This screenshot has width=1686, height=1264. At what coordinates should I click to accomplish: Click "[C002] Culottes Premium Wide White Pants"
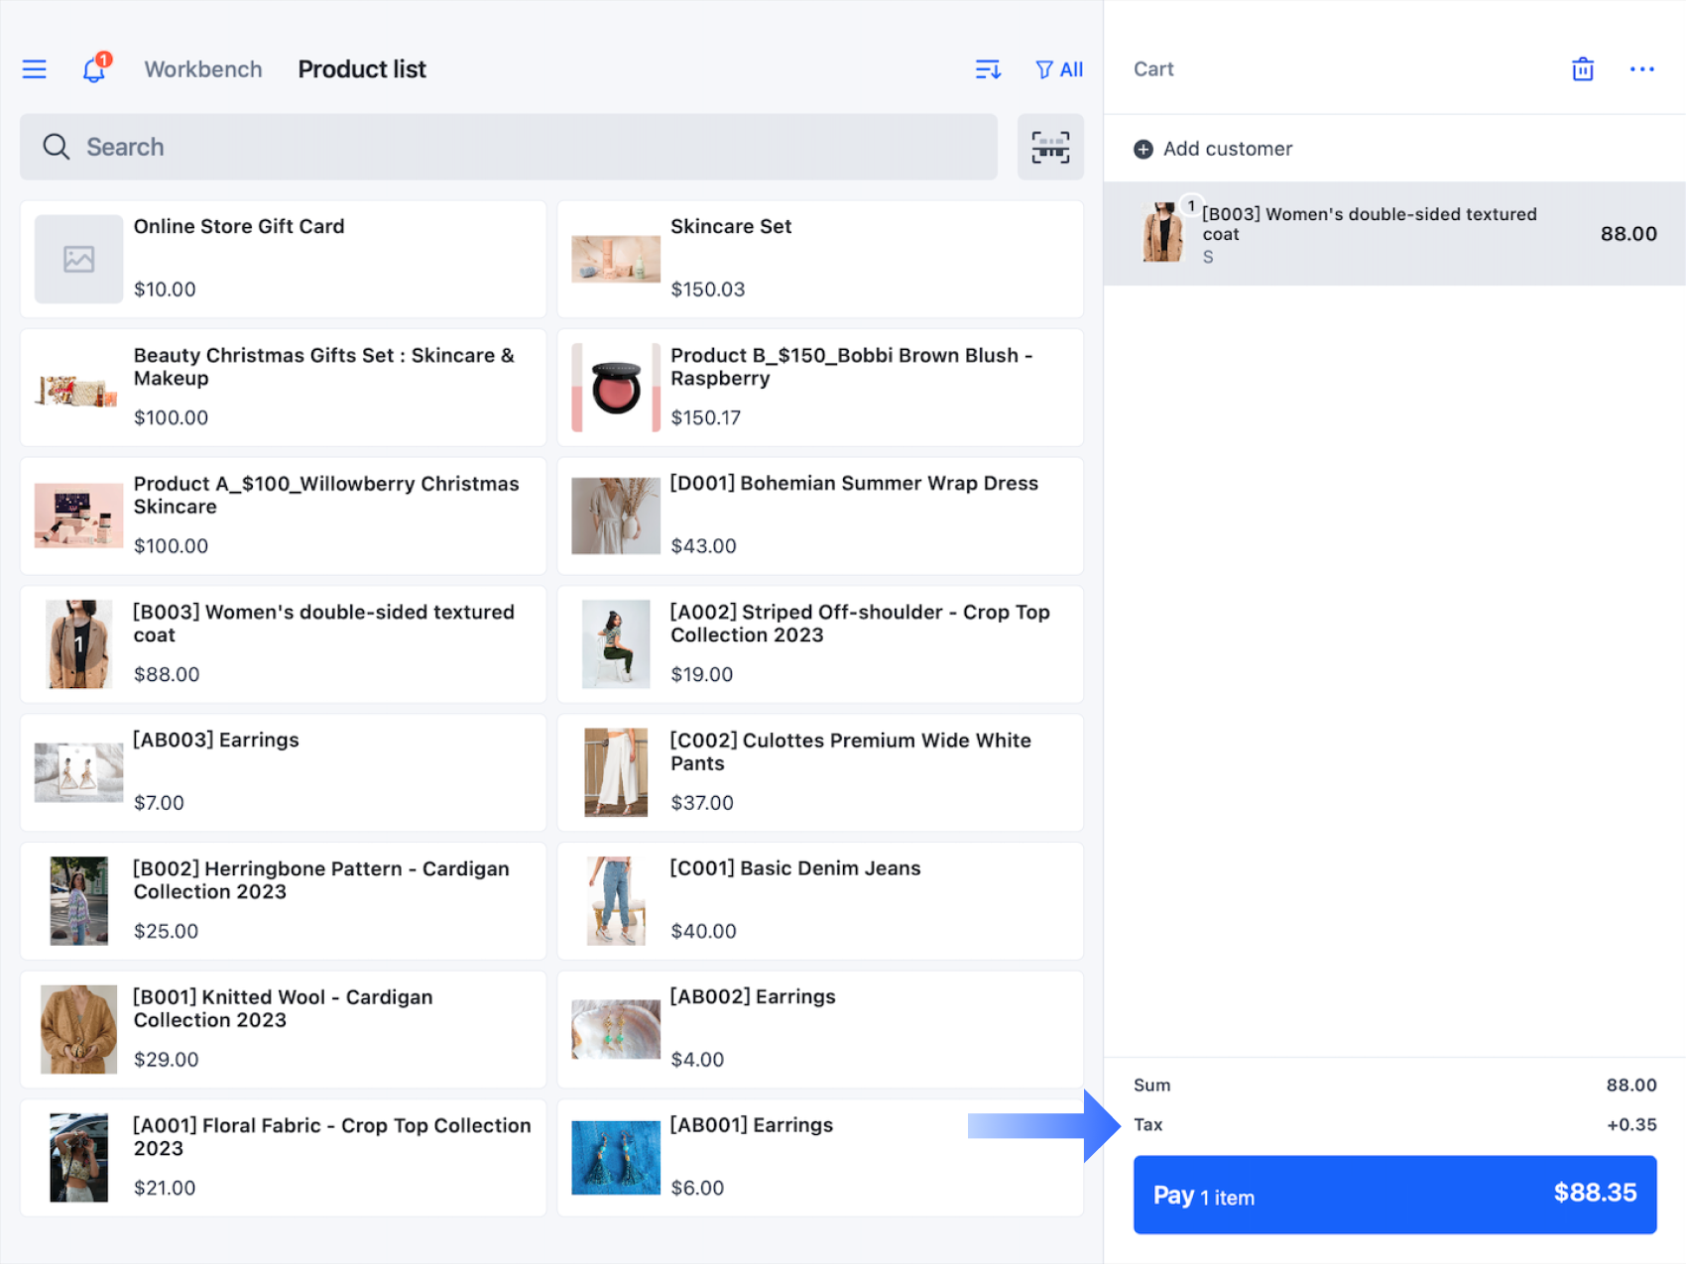[851, 751]
